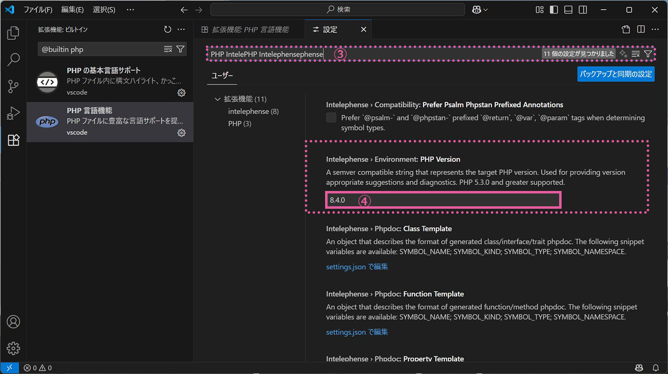This screenshot has height=374, width=668.
Task: Open the ファイル(F) menu
Action: click(38, 10)
